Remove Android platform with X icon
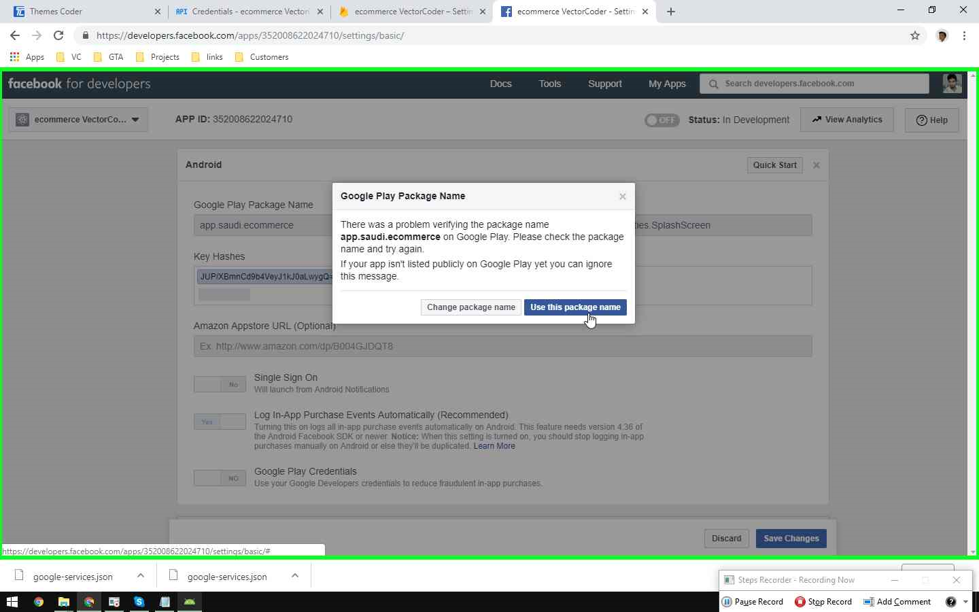The height and width of the screenshot is (612, 979). tap(817, 165)
